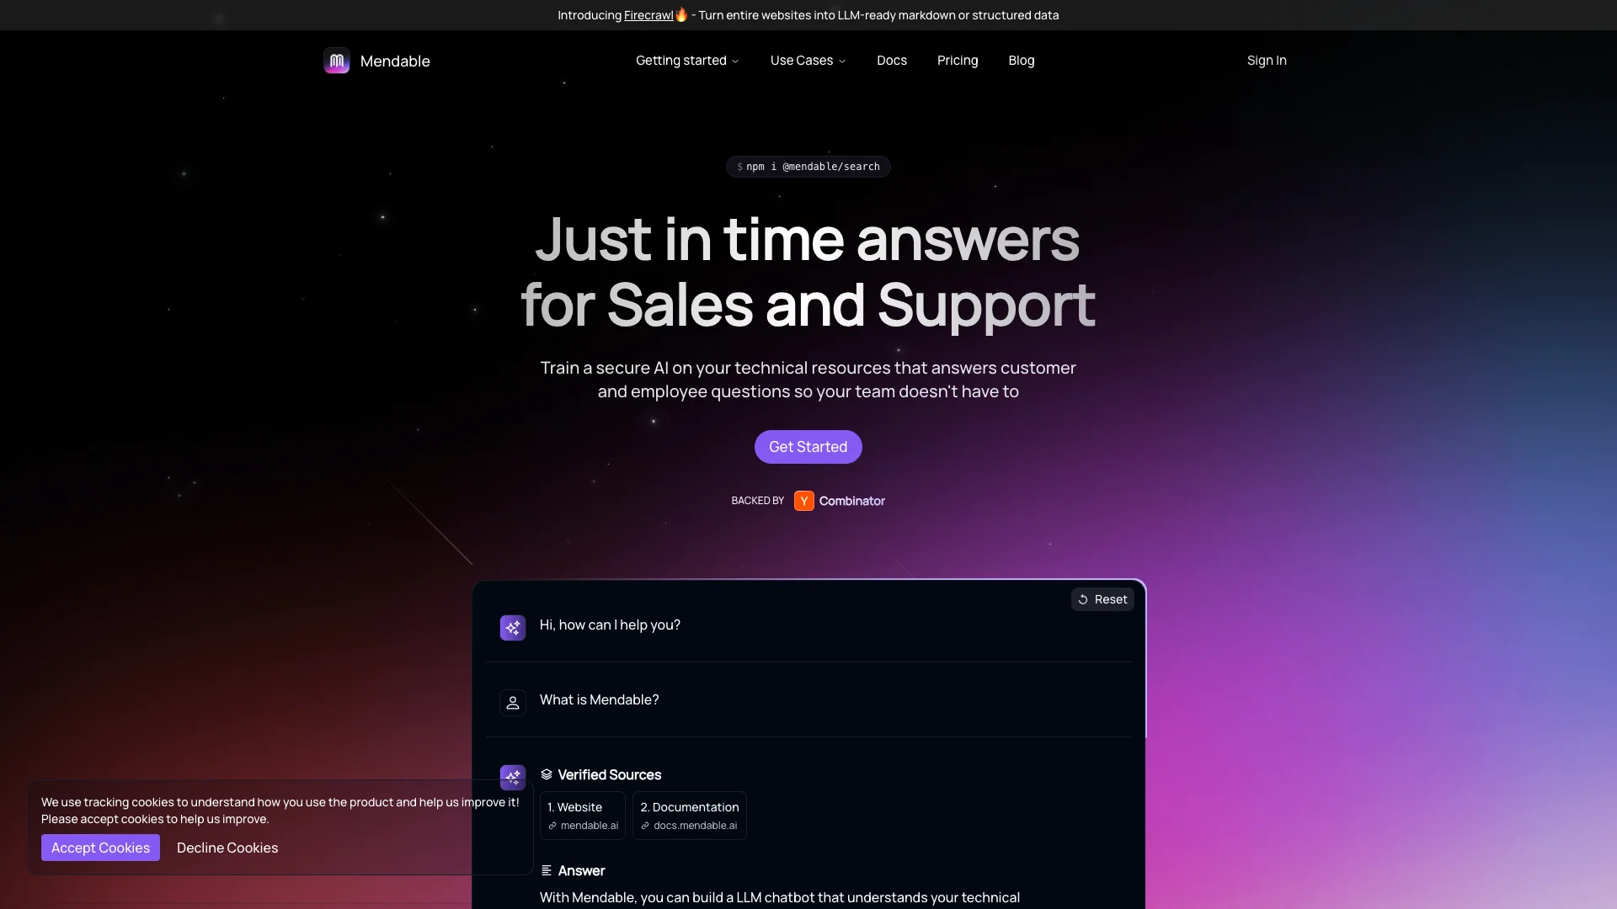Click the Answer lines icon
The image size is (1617, 909).
click(547, 870)
